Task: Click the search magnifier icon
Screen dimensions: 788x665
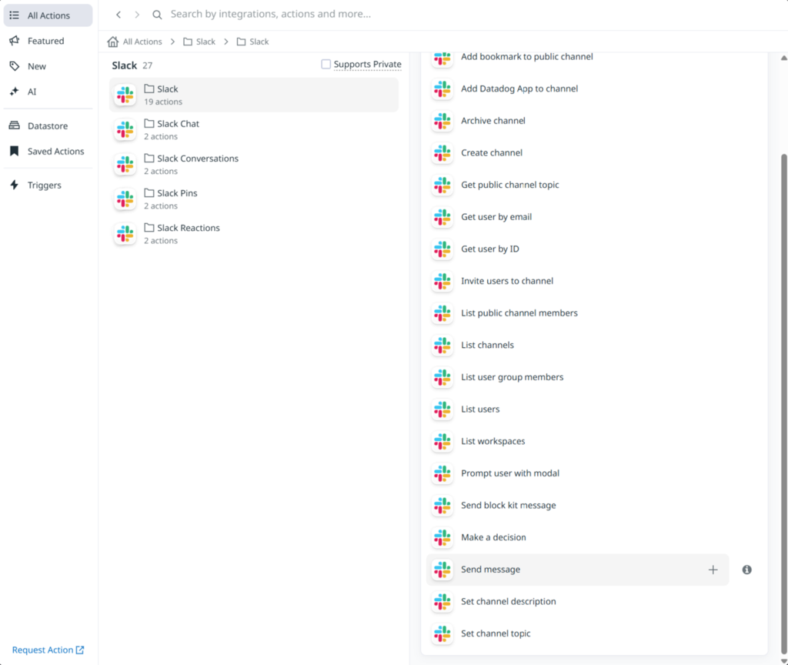Action: [x=157, y=15]
